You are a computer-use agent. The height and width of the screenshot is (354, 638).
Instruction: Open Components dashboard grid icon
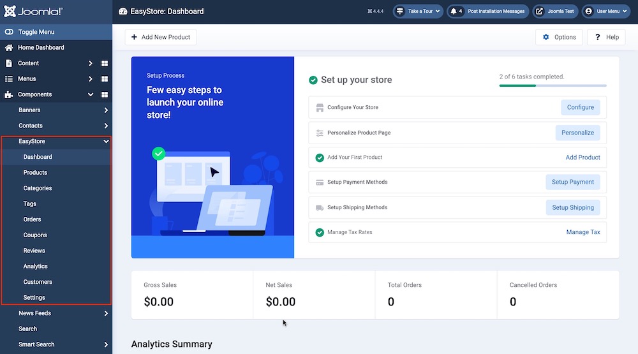[105, 94]
